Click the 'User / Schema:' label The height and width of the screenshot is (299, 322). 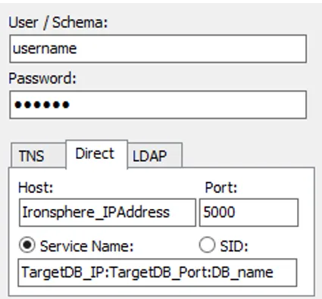[x=58, y=23]
